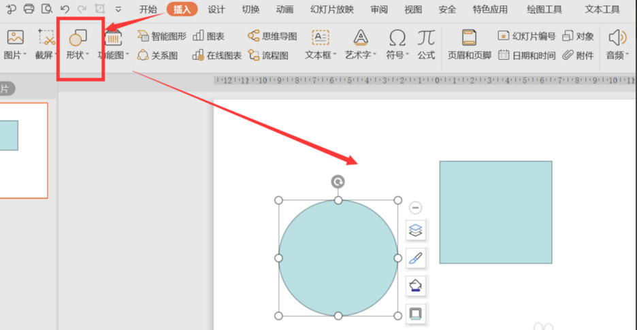
Task: Select the 安全 tab
Action: point(447,10)
